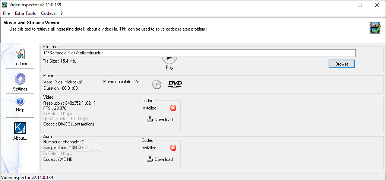Screen dimensions: 386x181
Task: Open the ? help menu
Action: [62, 13]
